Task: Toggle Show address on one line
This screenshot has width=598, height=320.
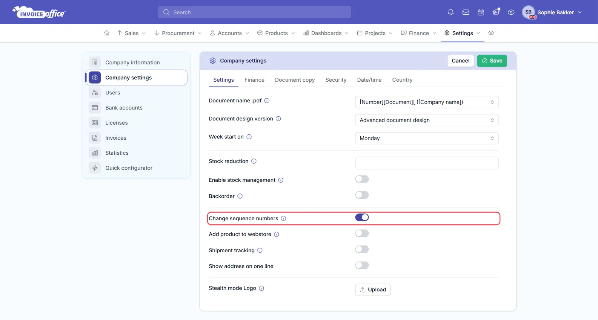Action: [x=362, y=265]
